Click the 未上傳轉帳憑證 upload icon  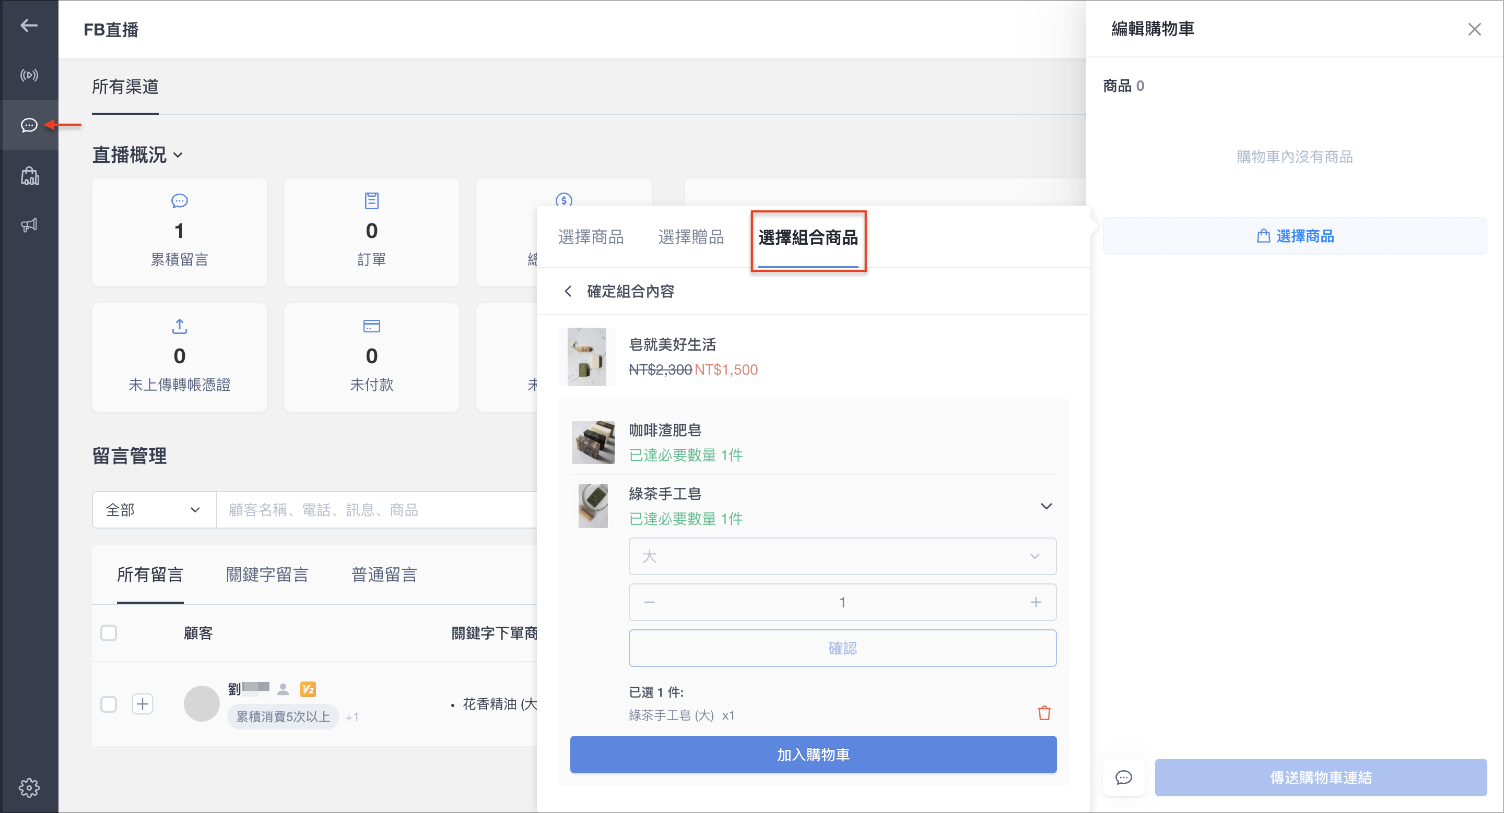[x=179, y=326]
